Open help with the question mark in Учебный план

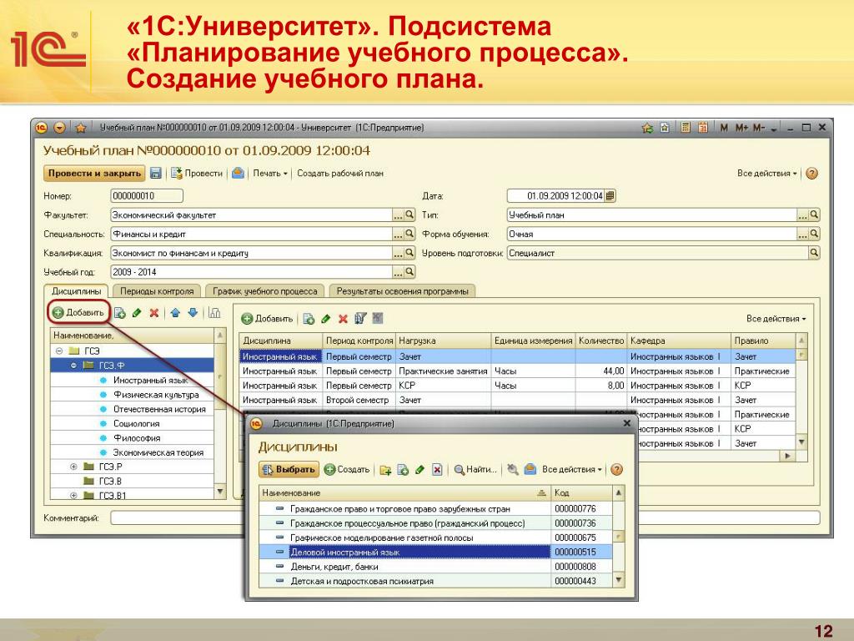click(811, 174)
